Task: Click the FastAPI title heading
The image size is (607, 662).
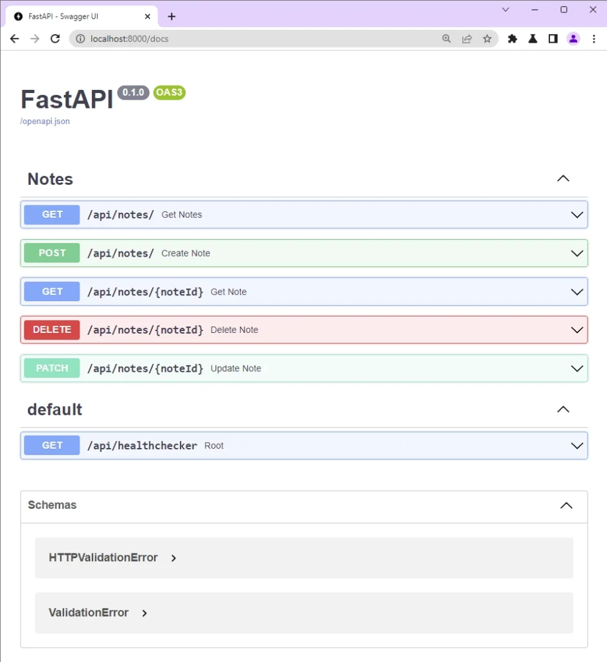Action: click(x=67, y=100)
